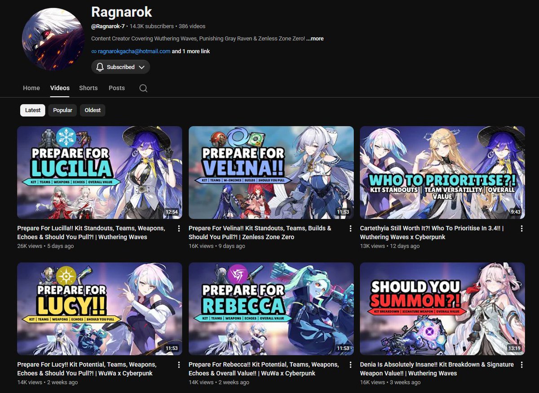Expand the Subscribed dropdown chevron
This screenshot has width=539, height=393.
click(141, 67)
